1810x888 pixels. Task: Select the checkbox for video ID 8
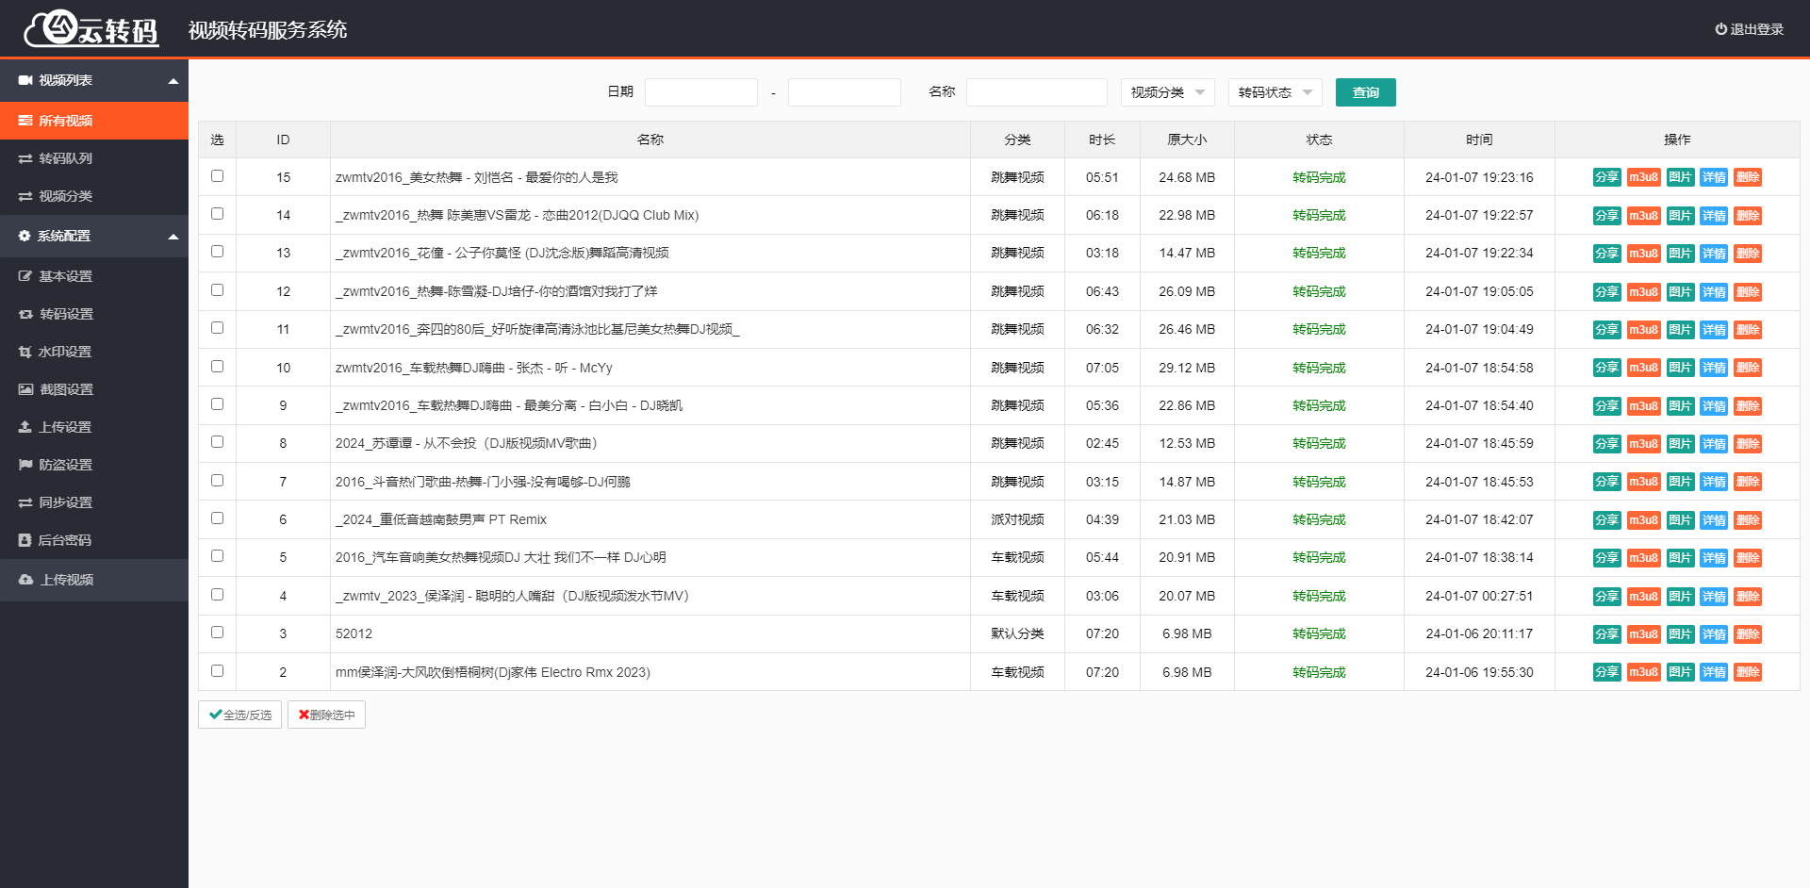point(217,441)
